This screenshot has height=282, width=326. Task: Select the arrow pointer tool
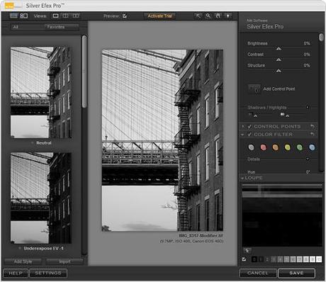tap(198, 16)
